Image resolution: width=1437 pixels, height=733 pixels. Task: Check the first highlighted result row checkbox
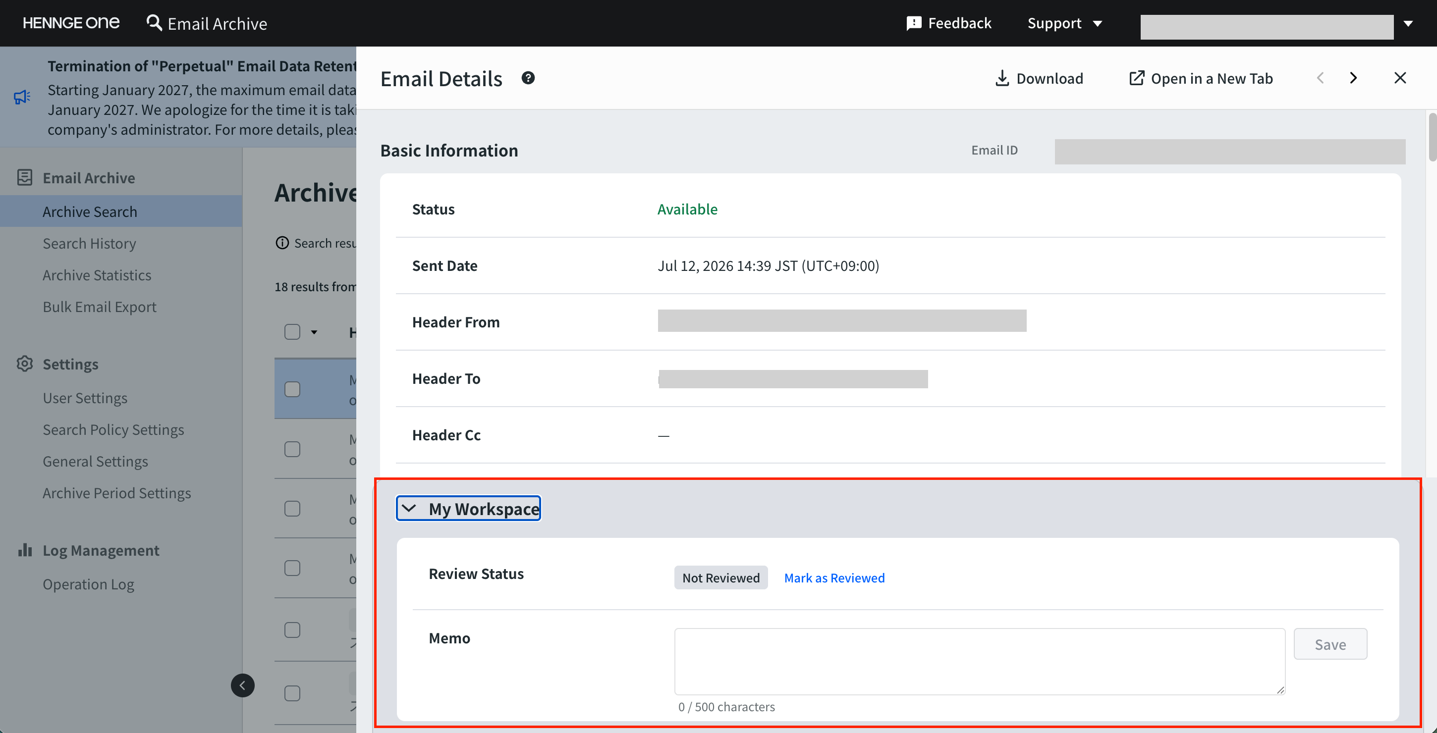tap(292, 389)
